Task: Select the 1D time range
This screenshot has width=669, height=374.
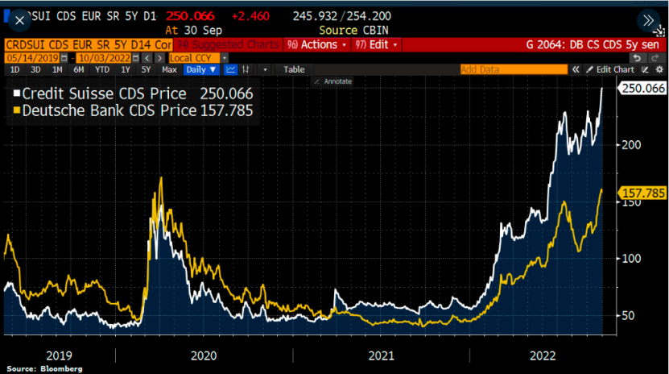Action: [x=14, y=69]
